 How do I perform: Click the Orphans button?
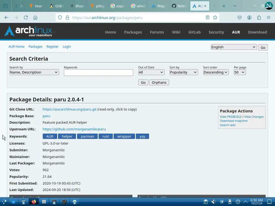point(159,82)
